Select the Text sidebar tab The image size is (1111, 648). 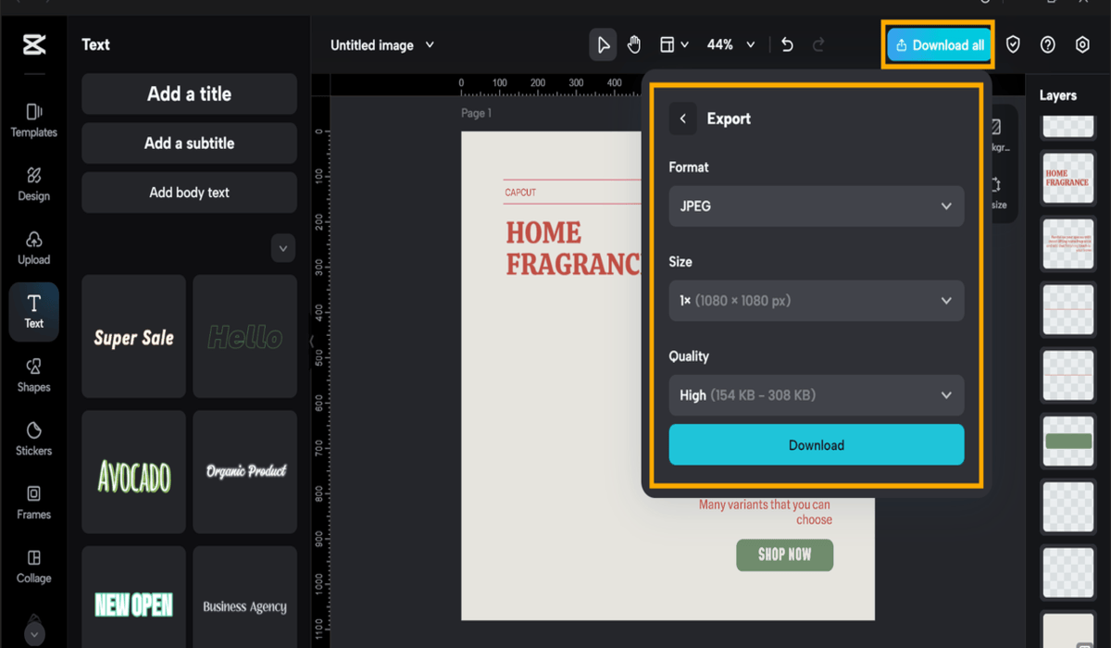[x=34, y=312]
